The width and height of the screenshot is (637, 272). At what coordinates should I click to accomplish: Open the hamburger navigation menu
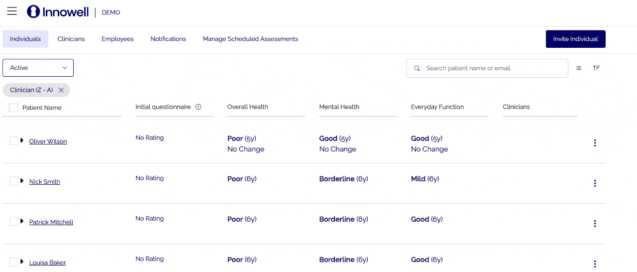tap(12, 11)
